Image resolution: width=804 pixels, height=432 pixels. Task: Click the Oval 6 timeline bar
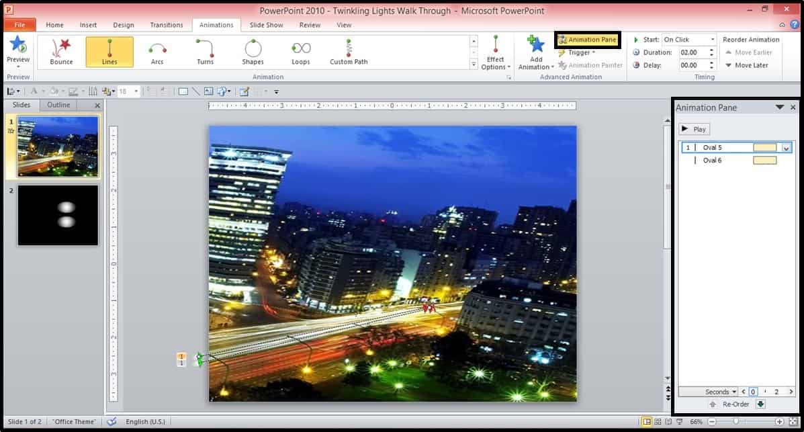coord(764,160)
